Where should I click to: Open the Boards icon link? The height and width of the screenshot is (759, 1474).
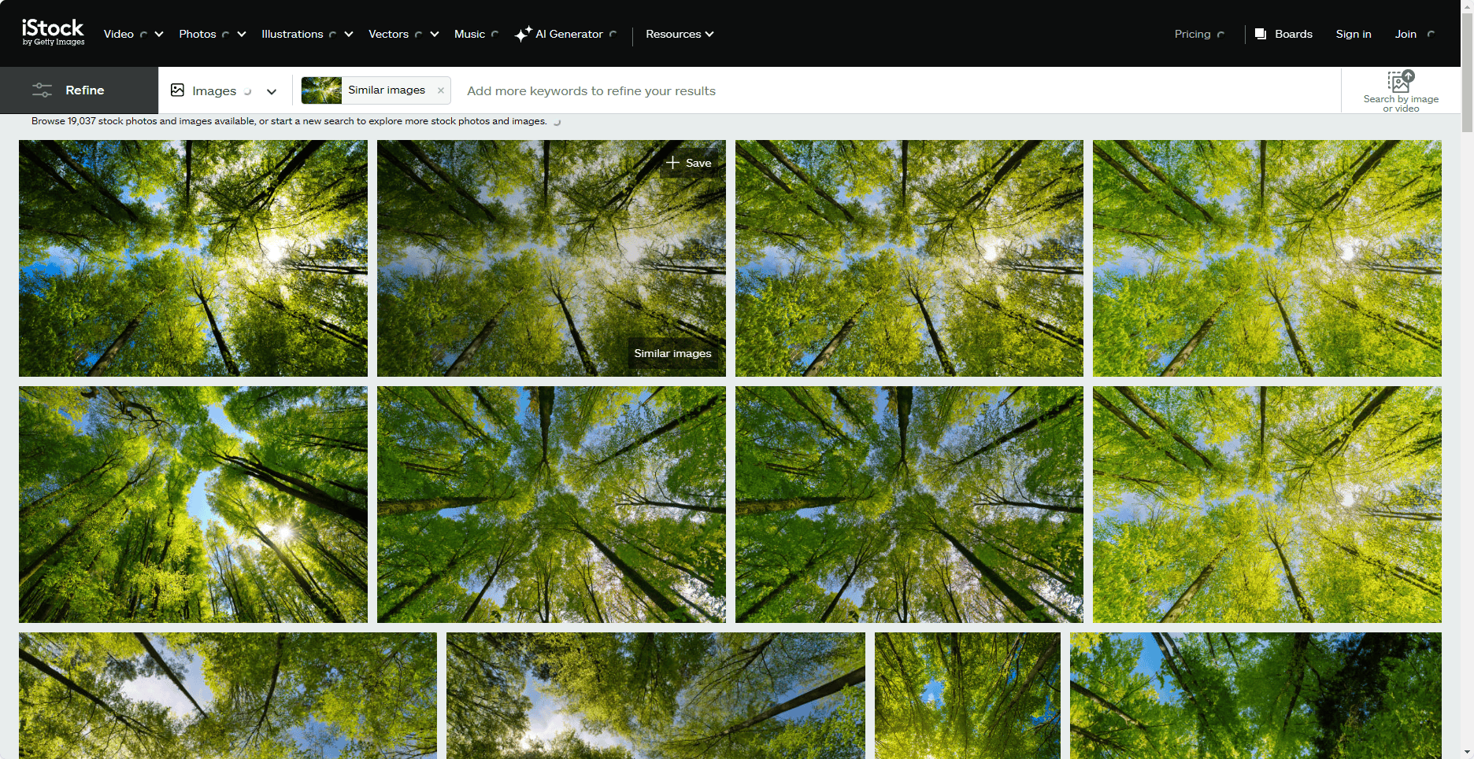1261,34
